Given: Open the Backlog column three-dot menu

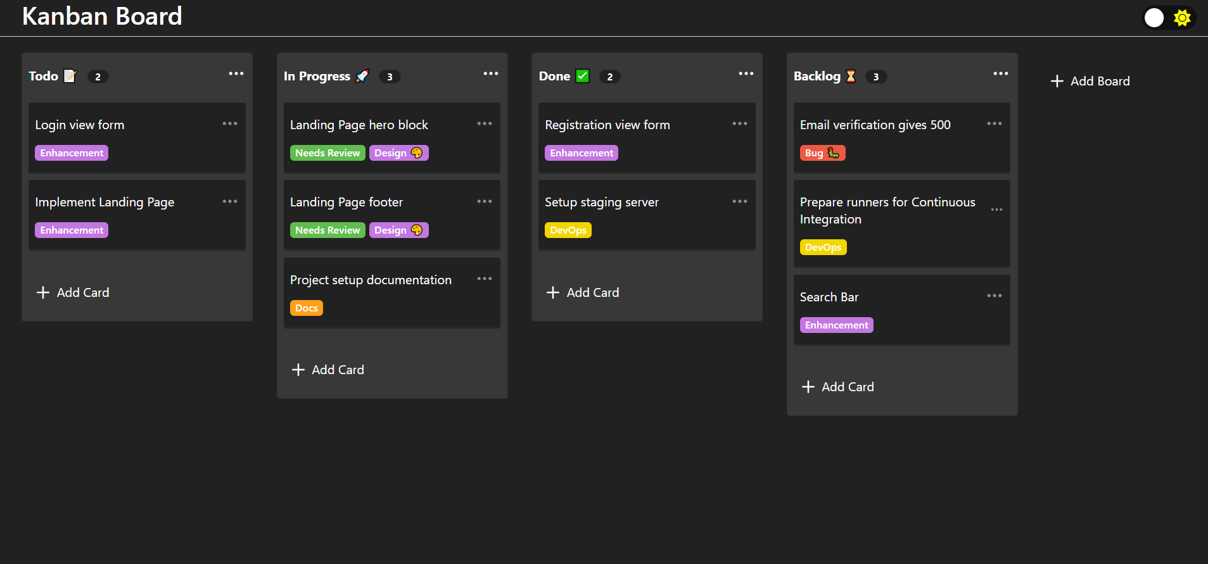Looking at the screenshot, I should click(1000, 74).
